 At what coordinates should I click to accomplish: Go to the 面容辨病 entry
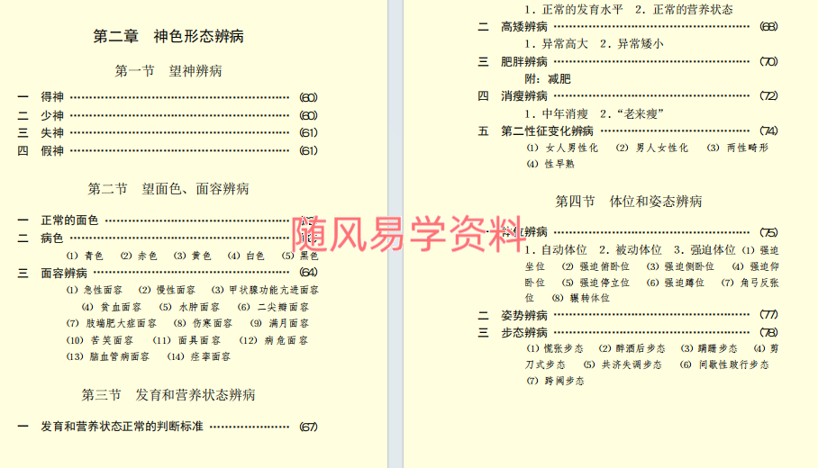click(64, 273)
